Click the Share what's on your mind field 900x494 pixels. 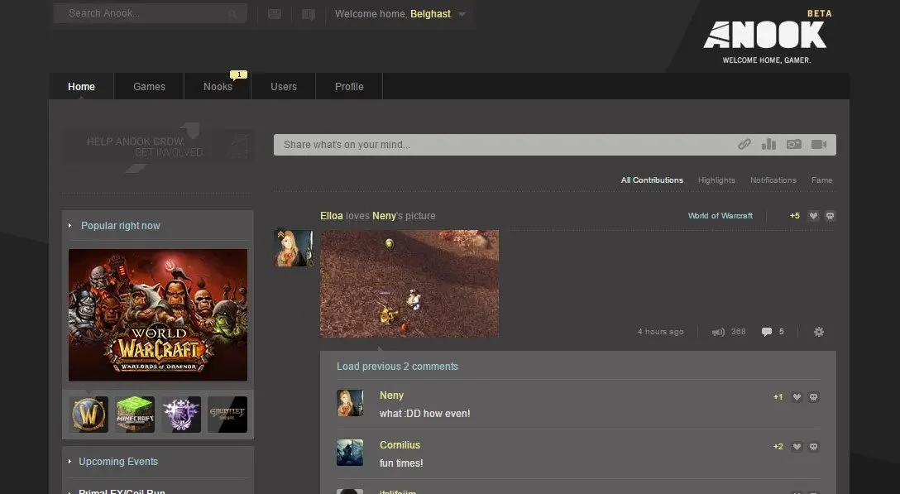pyautogui.click(x=554, y=145)
